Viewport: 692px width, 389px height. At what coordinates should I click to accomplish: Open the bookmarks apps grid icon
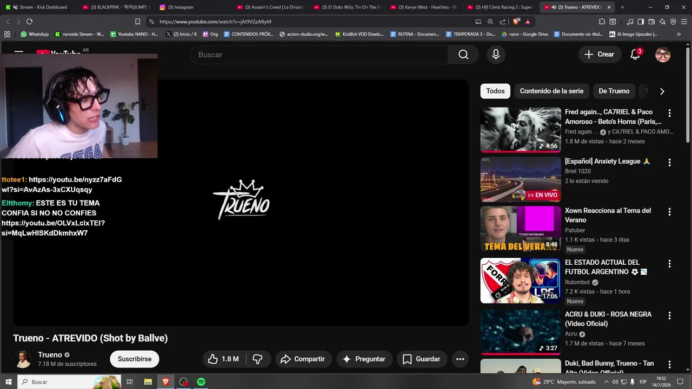point(7,34)
